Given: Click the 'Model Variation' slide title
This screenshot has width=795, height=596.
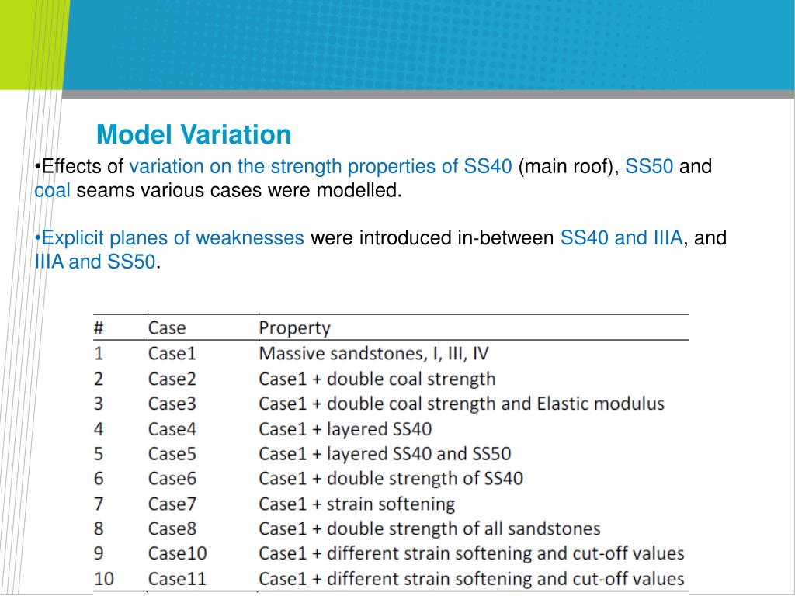Looking at the screenshot, I should point(193,135).
